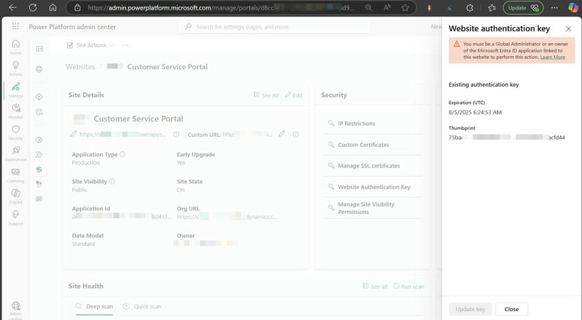
Task: Click the Learn More link in warning
Action: [x=553, y=57]
